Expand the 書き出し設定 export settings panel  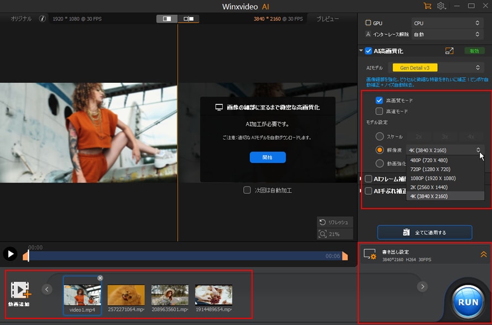pyautogui.click(x=483, y=254)
